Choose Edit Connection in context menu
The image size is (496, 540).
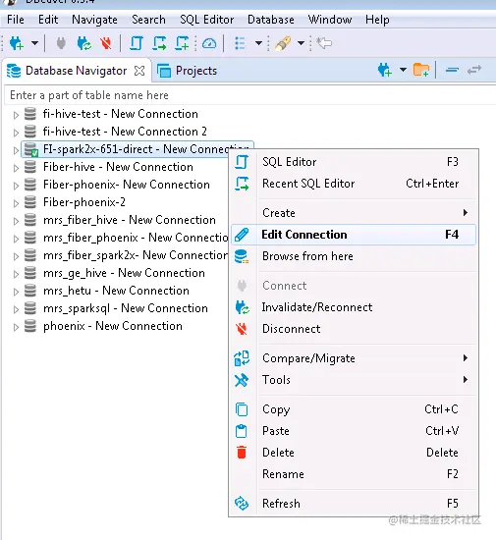click(354, 235)
